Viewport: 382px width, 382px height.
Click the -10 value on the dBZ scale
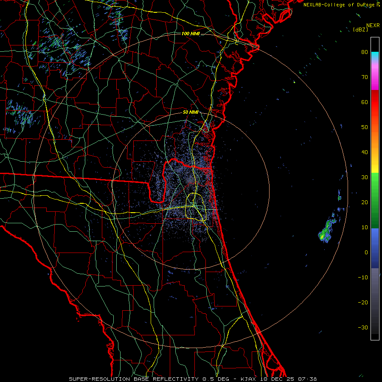363,278
